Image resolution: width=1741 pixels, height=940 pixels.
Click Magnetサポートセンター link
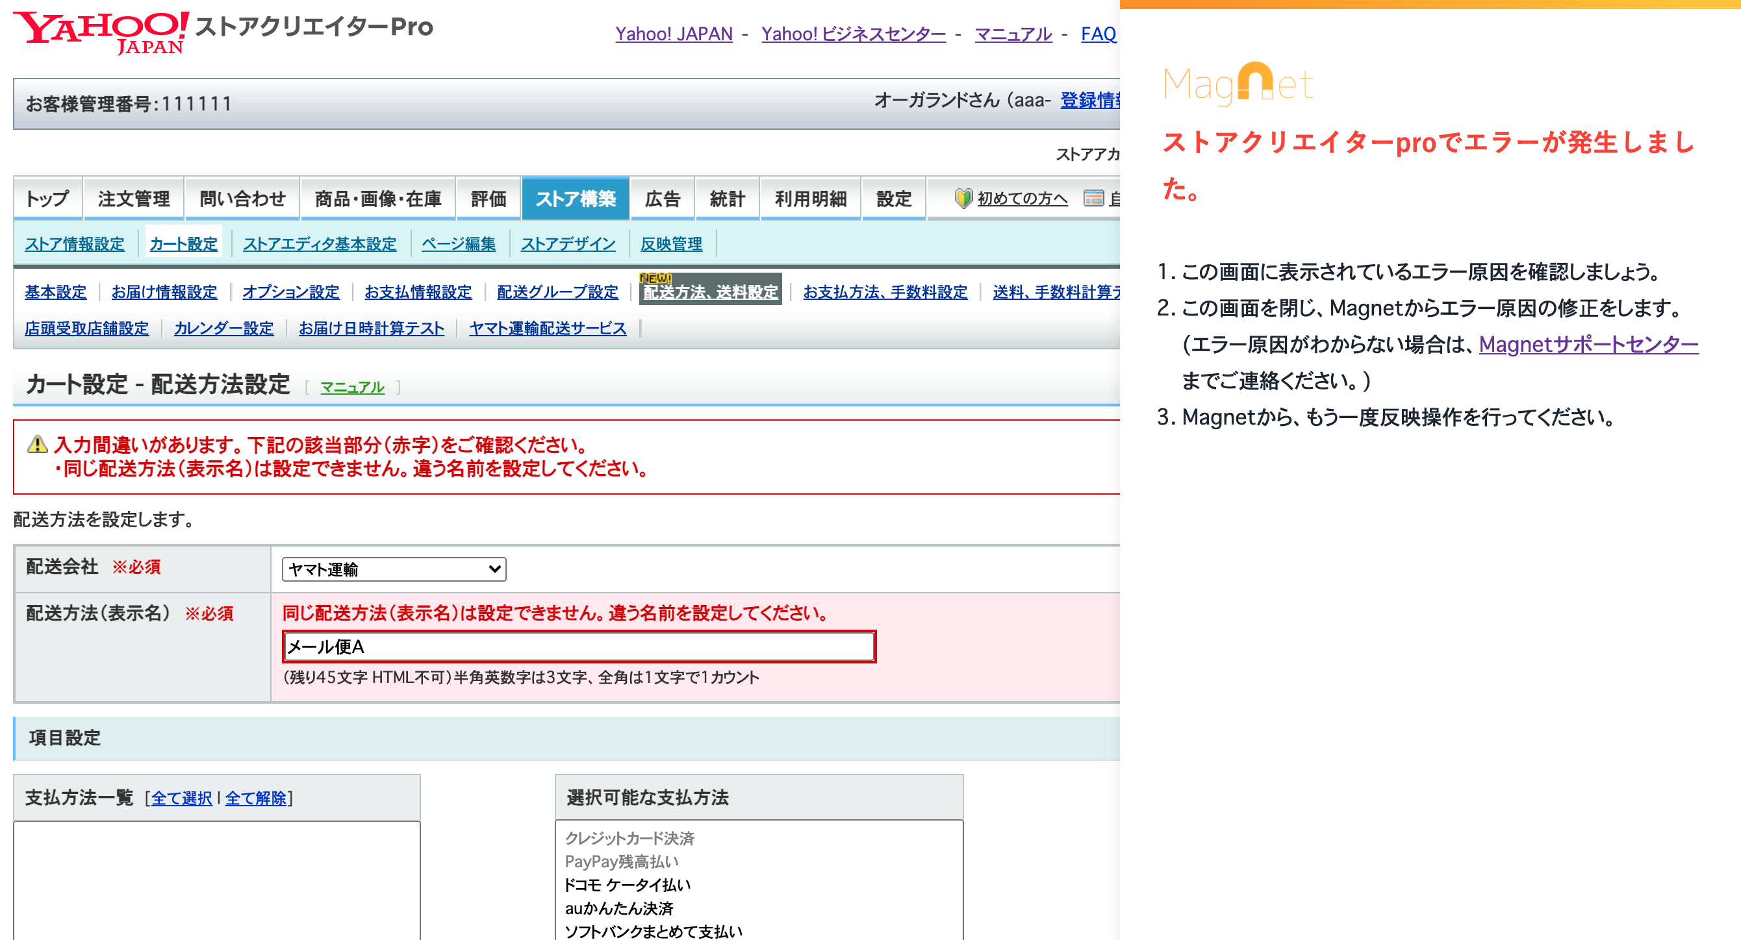tap(1588, 345)
